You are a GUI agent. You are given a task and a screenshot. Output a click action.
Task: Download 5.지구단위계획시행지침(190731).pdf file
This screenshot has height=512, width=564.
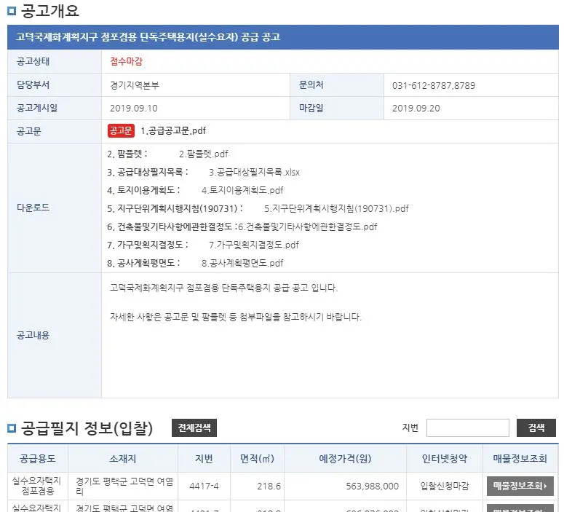click(336, 208)
